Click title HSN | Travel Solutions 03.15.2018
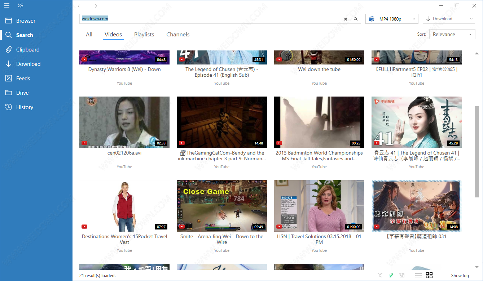Viewport: 483px width, 281px height. click(x=319, y=239)
